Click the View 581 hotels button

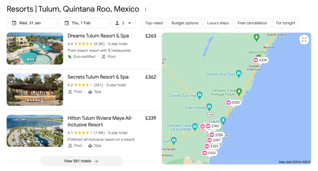click(x=81, y=161)
